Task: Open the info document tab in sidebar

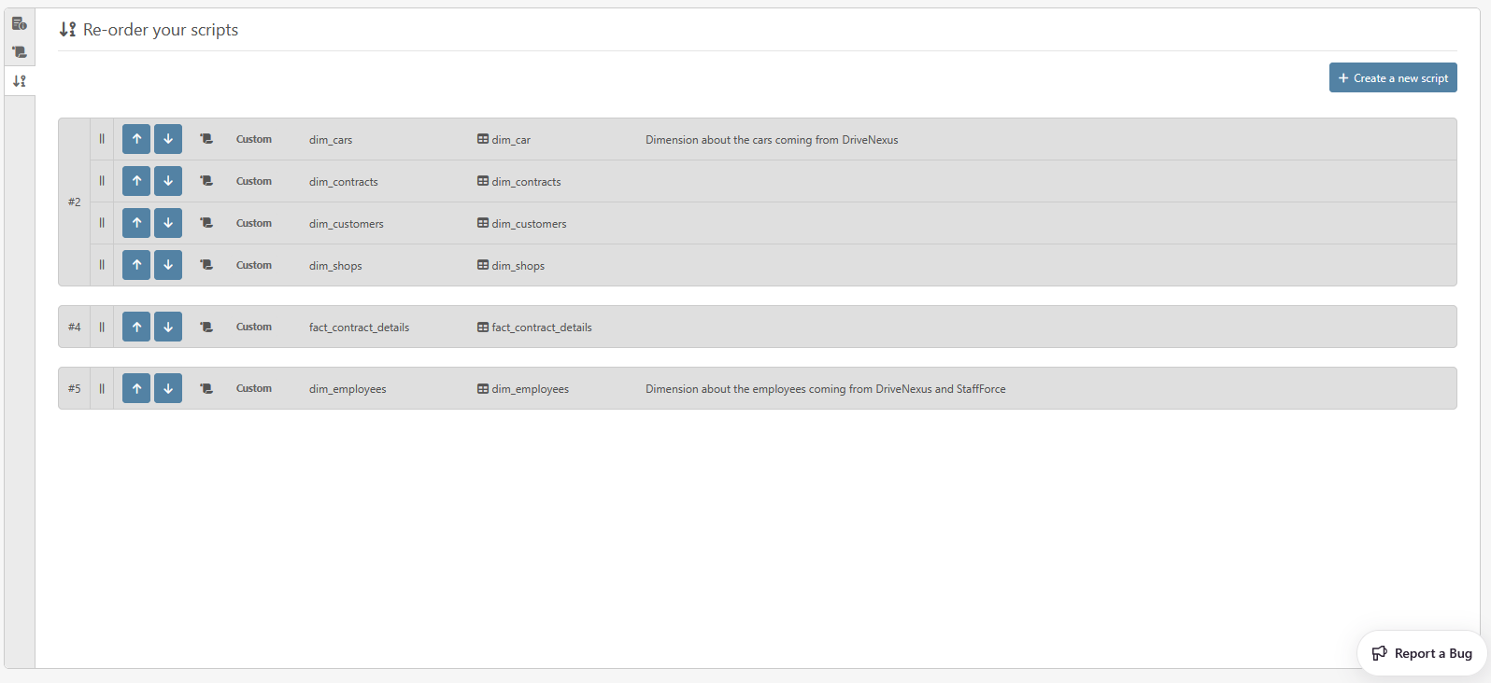Action: point(20,23)
